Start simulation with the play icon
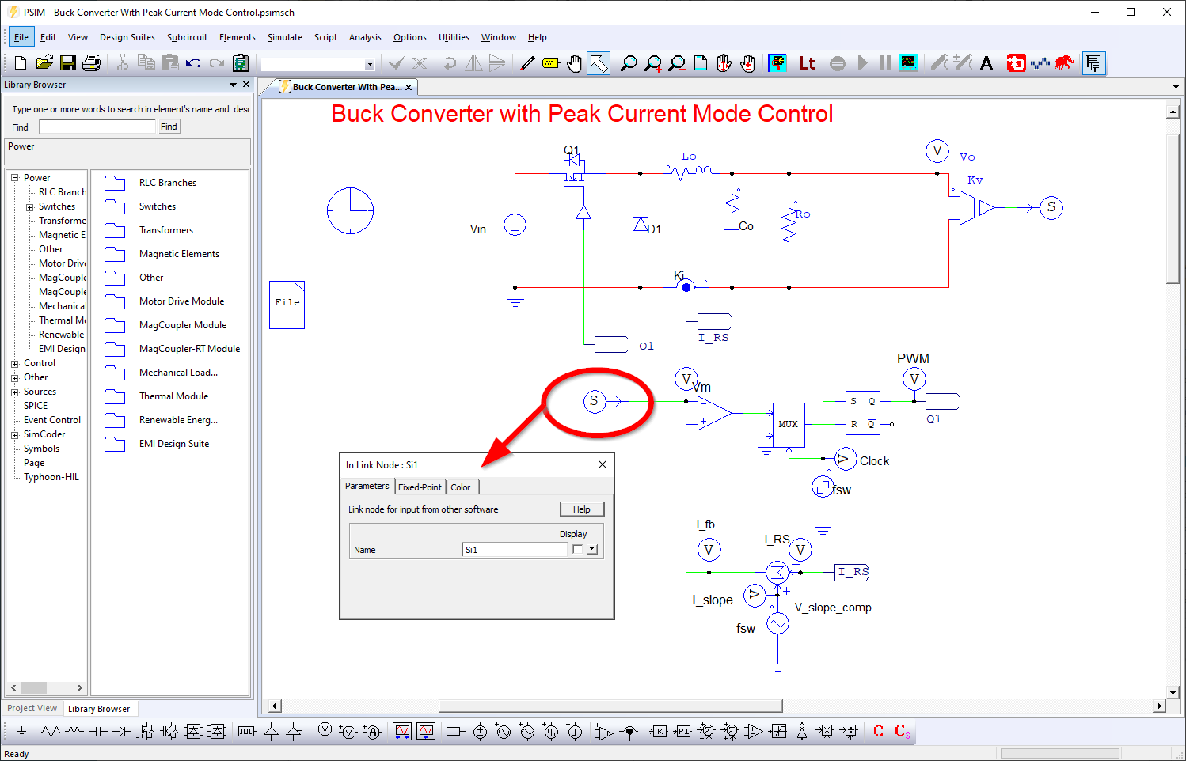The image size is (1186, 761). click(x=862, y=63)
